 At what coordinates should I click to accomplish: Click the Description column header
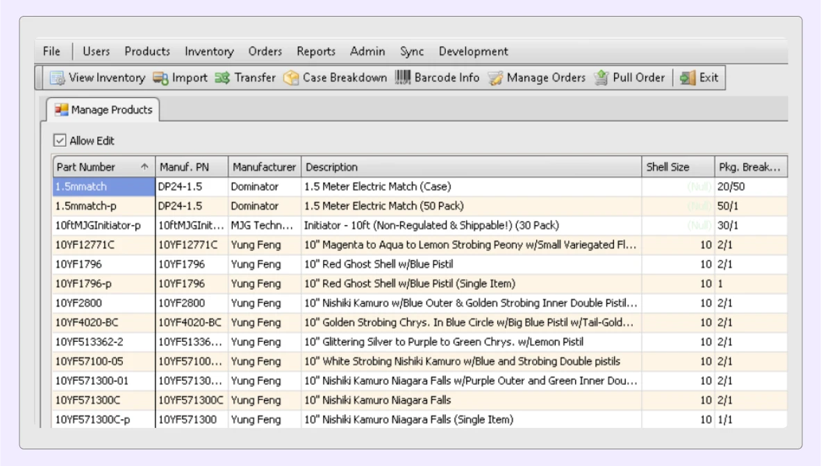[x=332, y=167]
